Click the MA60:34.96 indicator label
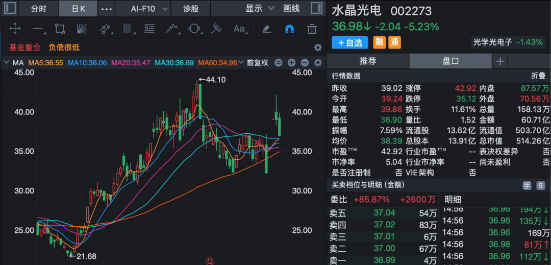This screenshot has height=265, width=551. pyautogui.click(x=217, y=63)
